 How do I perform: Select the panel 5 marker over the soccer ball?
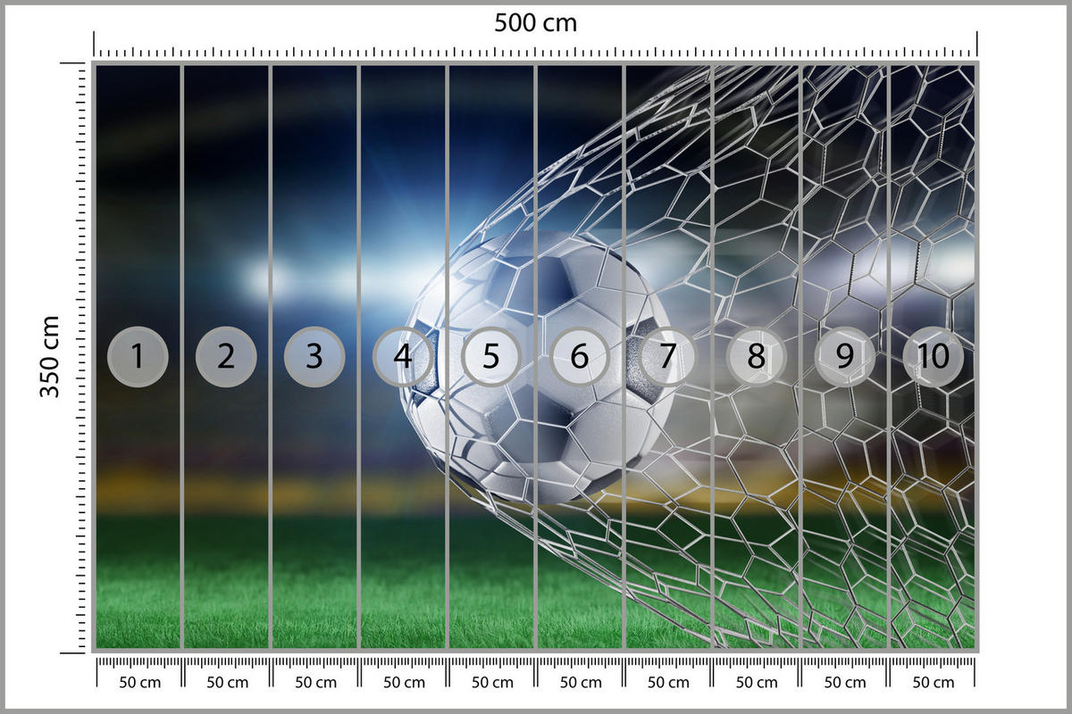coord(403,357)
